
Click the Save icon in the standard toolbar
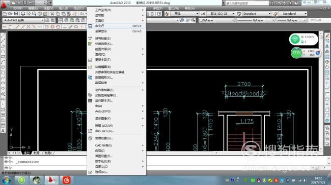click(16, 14)
